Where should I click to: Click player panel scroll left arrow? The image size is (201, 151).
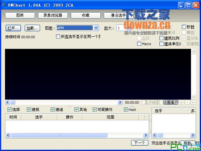click(155, 135)
